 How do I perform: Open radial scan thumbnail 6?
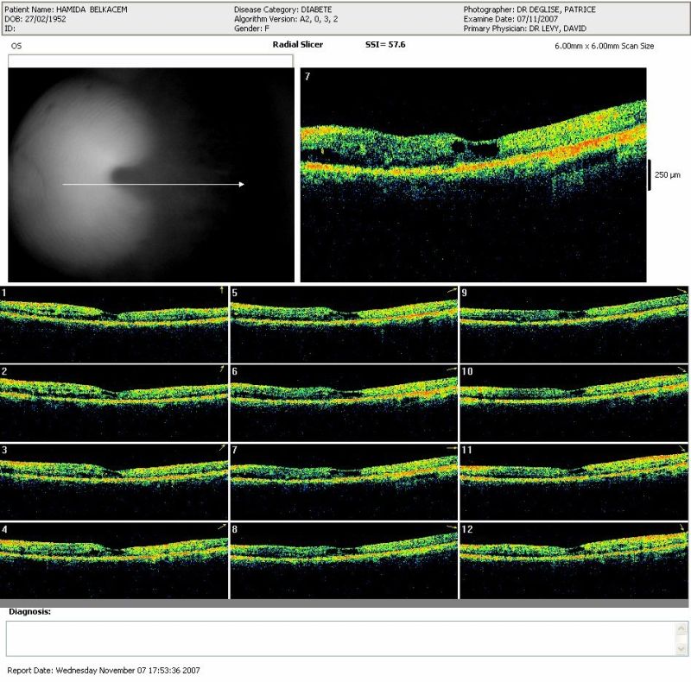click(344, 401)
